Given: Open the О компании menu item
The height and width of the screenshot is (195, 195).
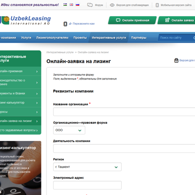Looking at the screenshot, I should click(x=8, y=38).
